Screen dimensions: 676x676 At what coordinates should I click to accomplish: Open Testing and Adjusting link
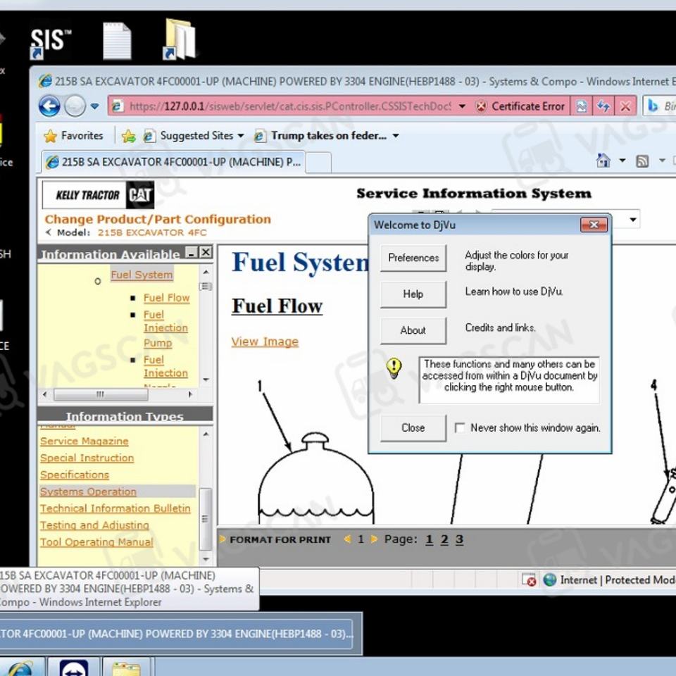[x=94, y=525]
